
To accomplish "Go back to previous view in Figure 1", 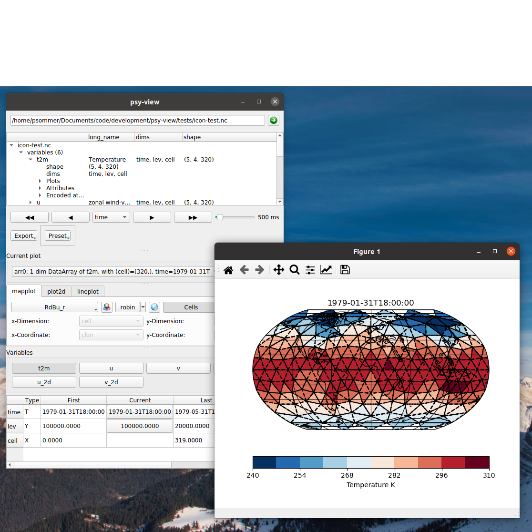I will 244,270.
